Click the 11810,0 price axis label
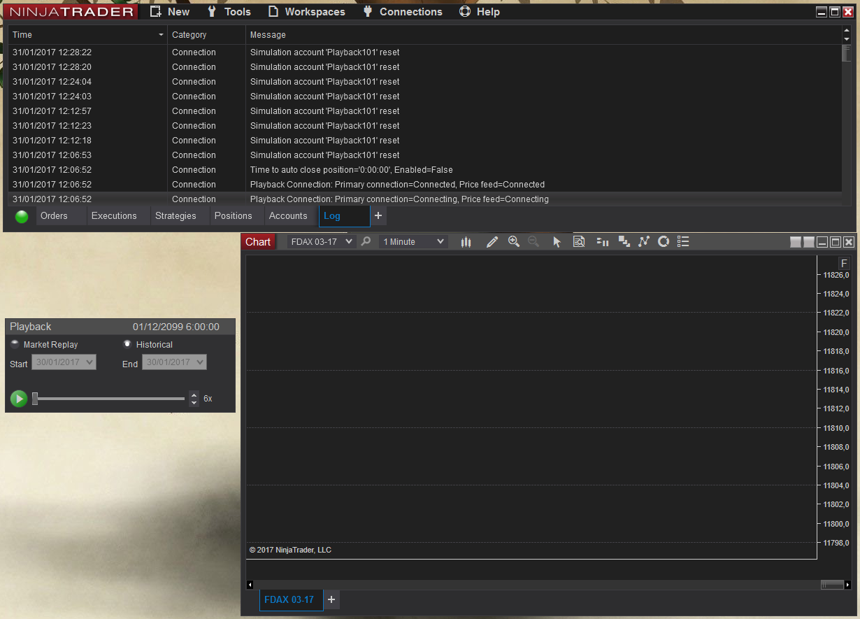 click(836, 428)
